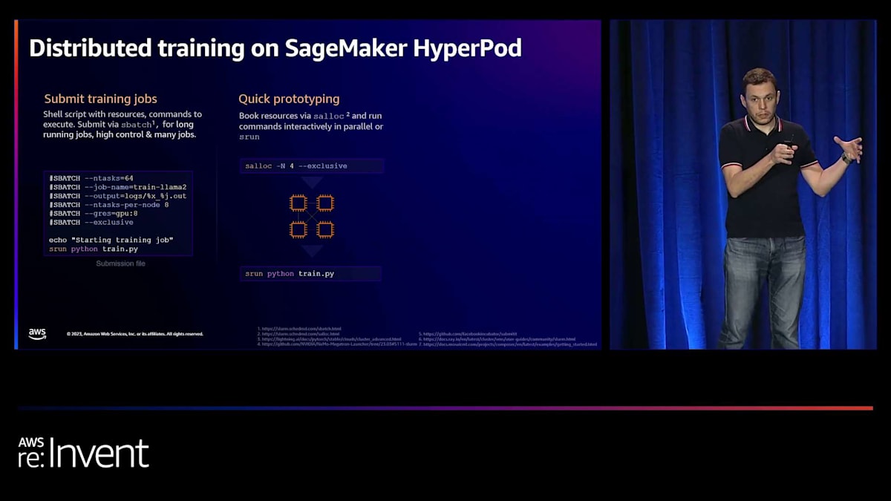Click the slide title 'Distributed training on SageMaker HyperPod'
This screenshot has width=891, height=501.
tap(275, 48)
